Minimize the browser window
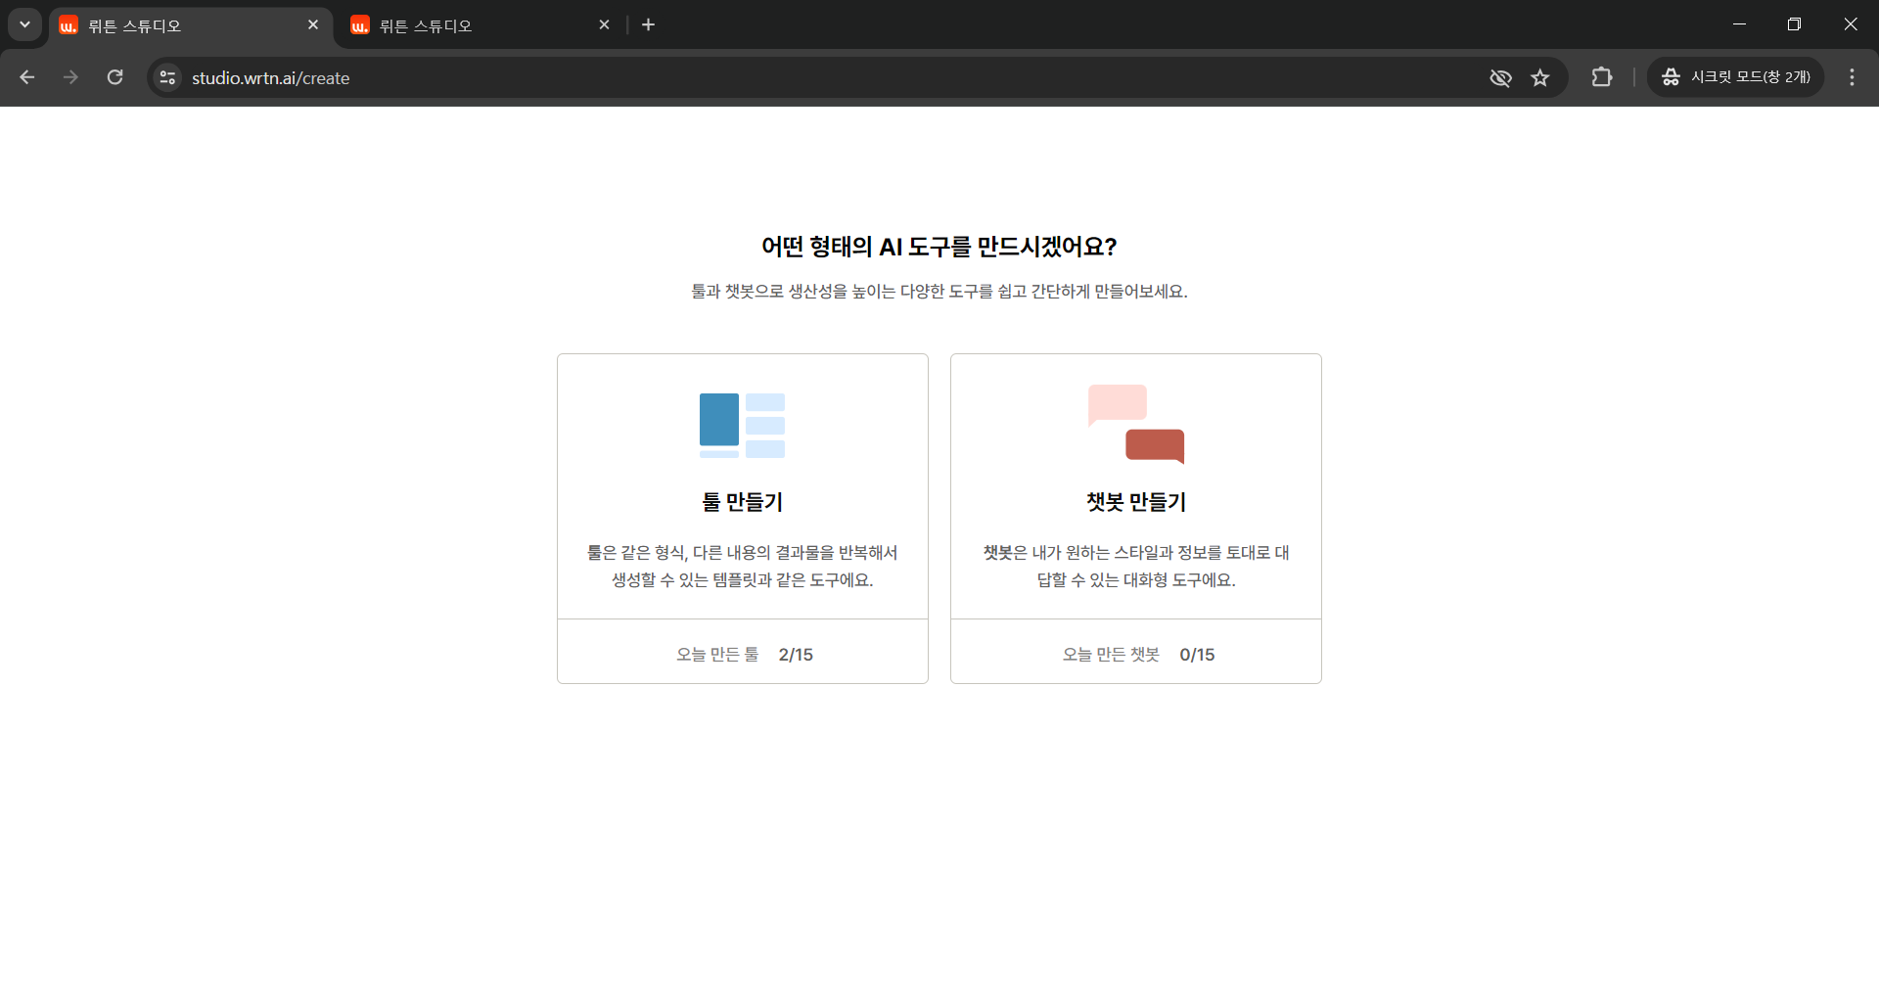Screen dimensions: 1879x1008 1739,24
